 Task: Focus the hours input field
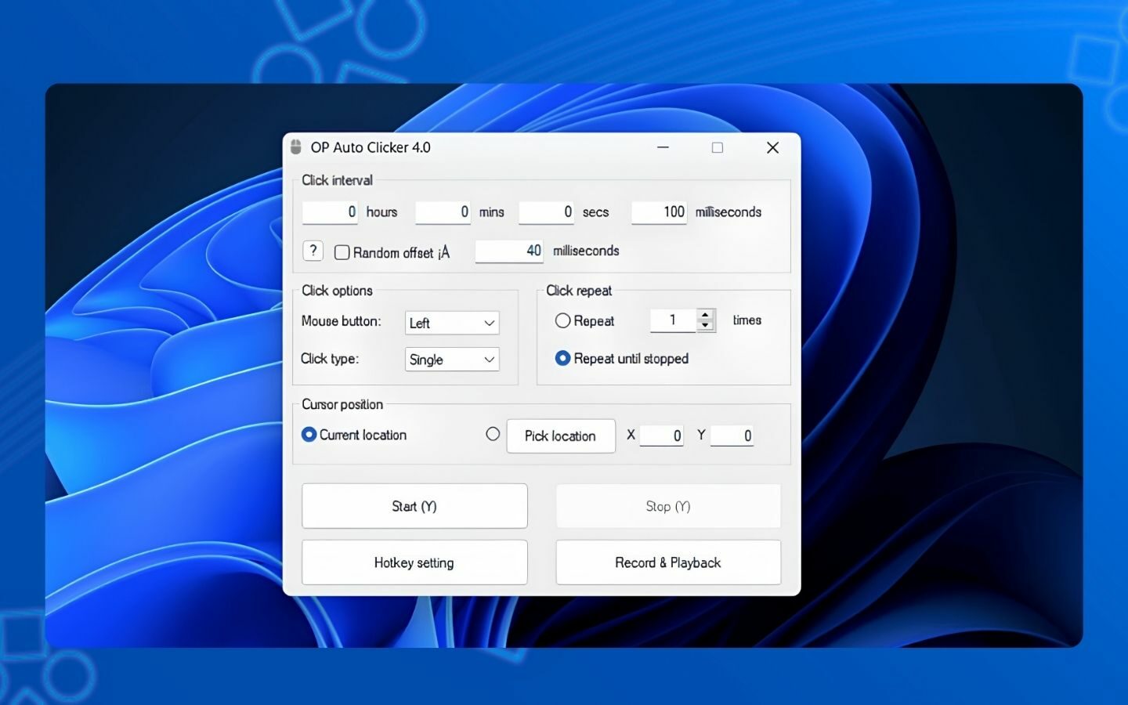330,212
